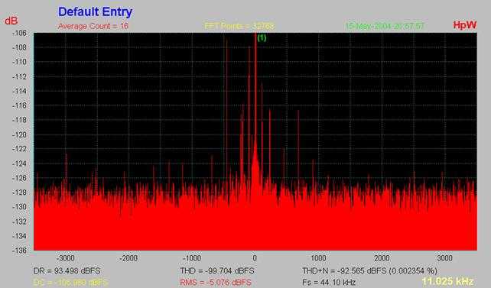Click the green '15-May-2004' timestamp
This screenshot has height=288, width=491.
point(385,26)
